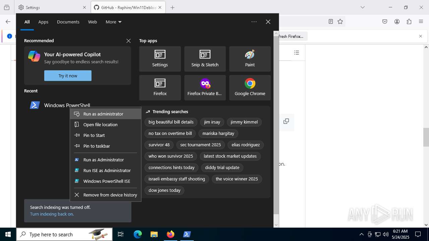
Task: Open Edge from the taskbar
Action: point(138,234)
